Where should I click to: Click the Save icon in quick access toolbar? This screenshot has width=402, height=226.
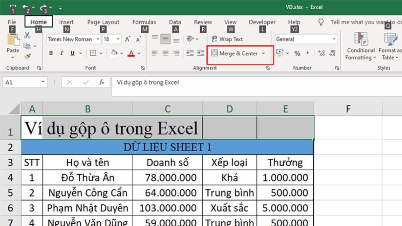tap(13, 7)
